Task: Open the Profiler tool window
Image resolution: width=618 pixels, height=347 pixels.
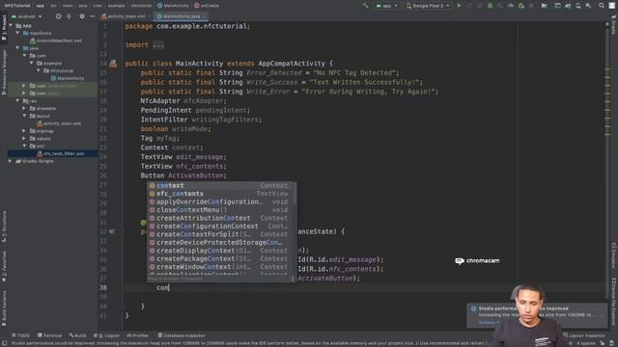Action: pyautogui.click(x=137, y=335)
